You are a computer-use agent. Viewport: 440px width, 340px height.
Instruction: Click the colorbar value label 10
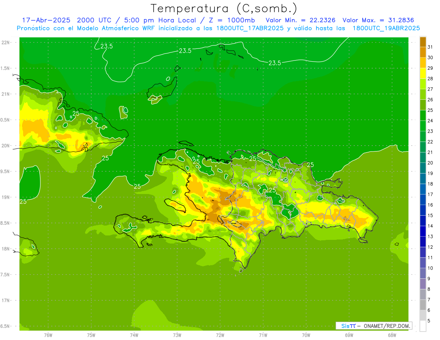pyautogui.click(x=430, y=268)
